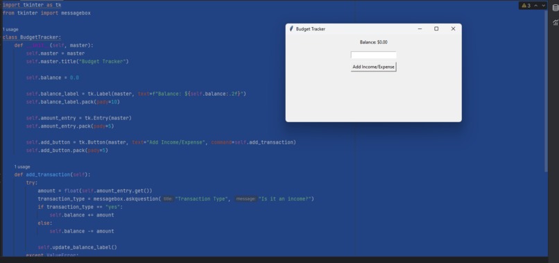Viewport: 559px width, 263px height.
Task: Click the 'self.update_balance_label()' line
Action: (78, 247)
